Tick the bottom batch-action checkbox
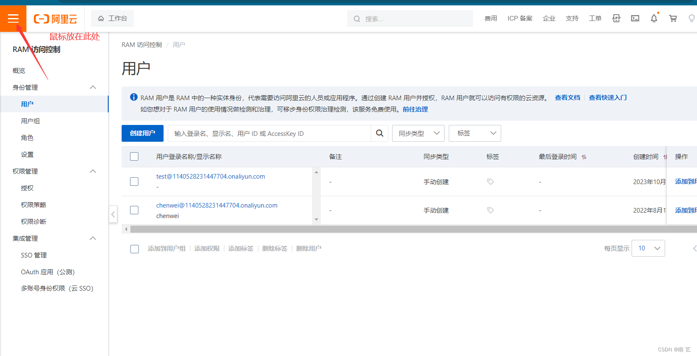Image resolution: width=697 pixels, height=356 pixels. pyautogui.click(x=135, y=249)
